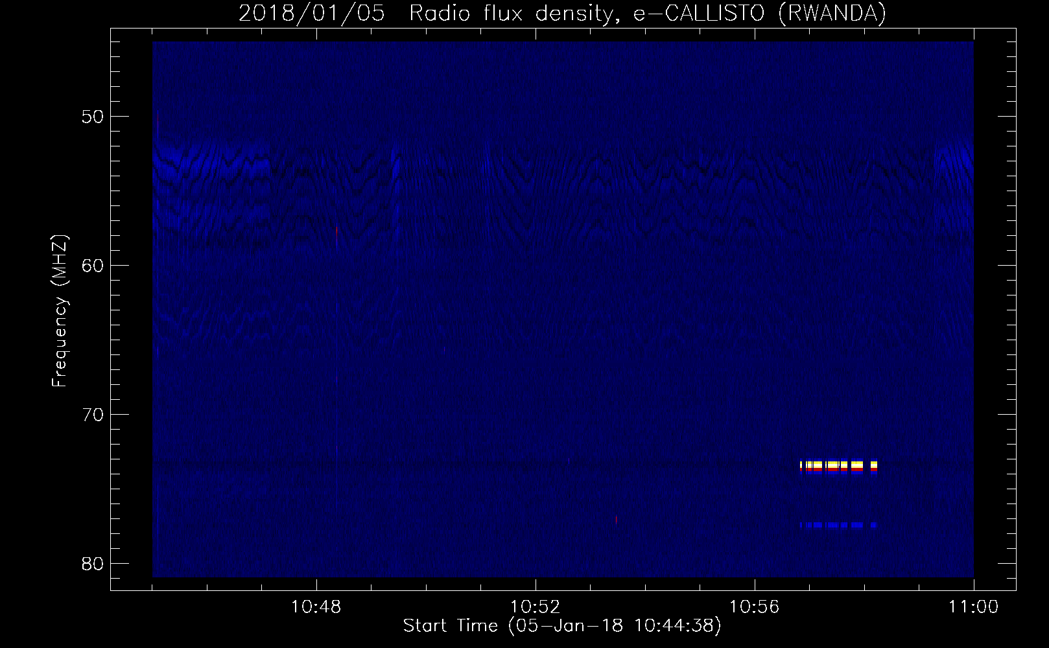Click the '11:00' time axis label
Viewport: 1049px width, 648px height.
tap(974, 607)
